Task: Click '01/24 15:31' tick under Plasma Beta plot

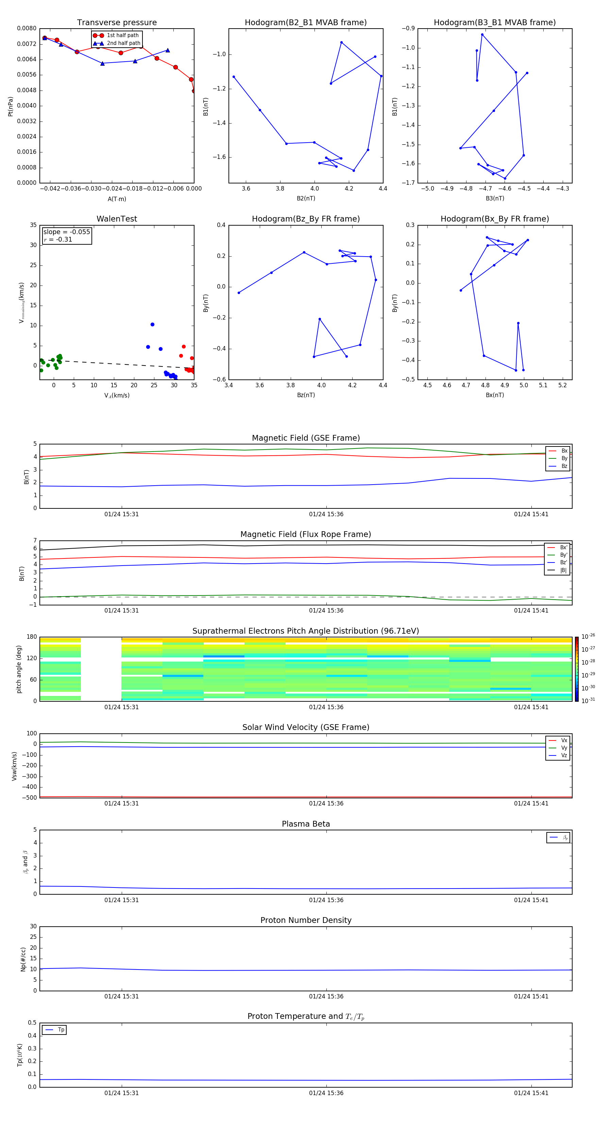Action: click(121, 900)
